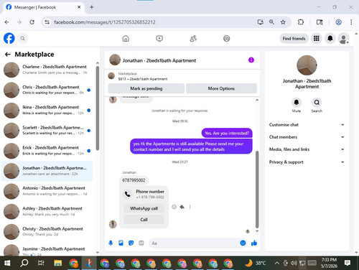
Task: Click the Marketplace listing $813 link
Action: tap(143, 79)
